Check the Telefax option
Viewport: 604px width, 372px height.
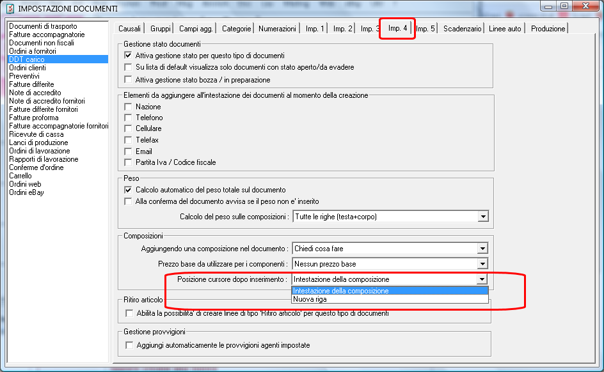click(128, 140)
